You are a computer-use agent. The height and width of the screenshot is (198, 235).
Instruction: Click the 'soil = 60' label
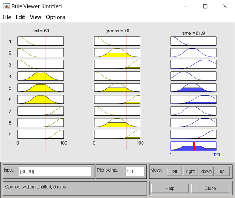pyautogui.click(x=40, y=31)
